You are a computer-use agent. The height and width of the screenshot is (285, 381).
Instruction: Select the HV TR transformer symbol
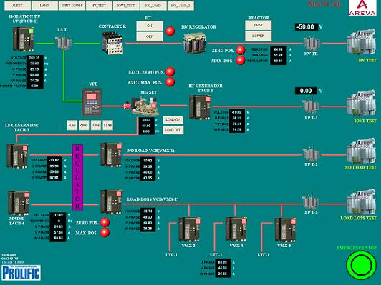312,43
